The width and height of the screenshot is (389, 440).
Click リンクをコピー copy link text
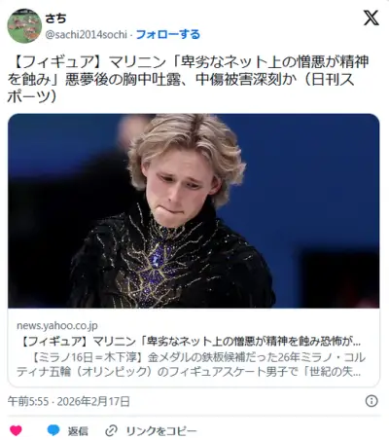pos(161,431)
